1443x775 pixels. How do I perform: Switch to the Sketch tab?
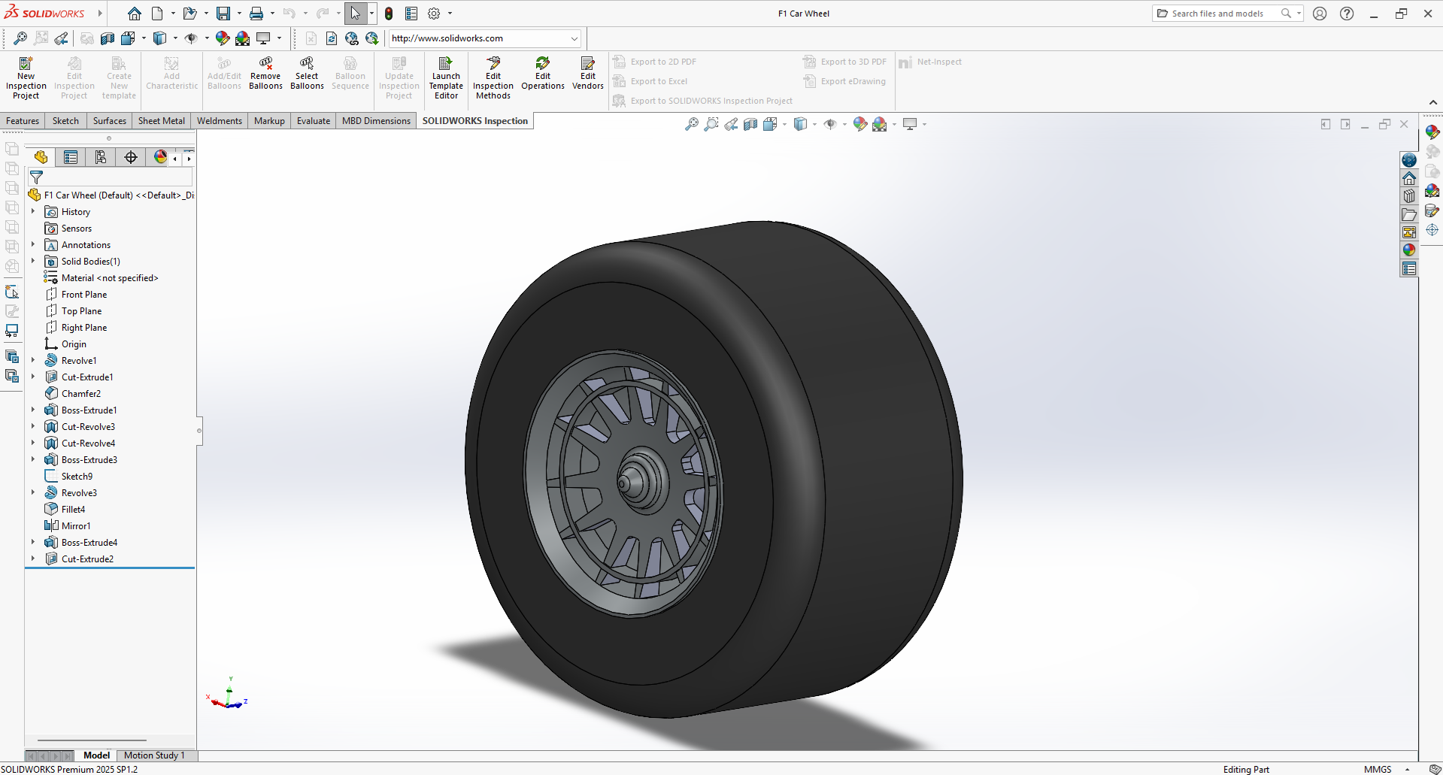(65, 121)
